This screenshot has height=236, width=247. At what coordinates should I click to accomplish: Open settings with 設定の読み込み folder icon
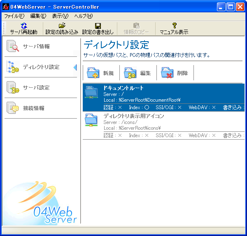[x=62, y=26]
